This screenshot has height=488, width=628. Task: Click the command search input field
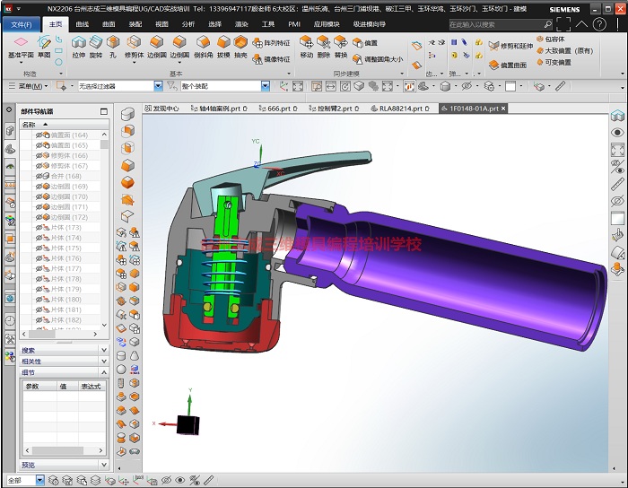[x=496, y=24]
